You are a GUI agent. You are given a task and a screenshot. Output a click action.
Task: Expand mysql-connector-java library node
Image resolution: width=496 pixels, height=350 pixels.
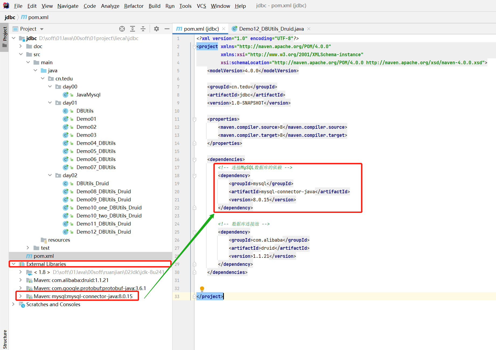(x=21, y=296)
